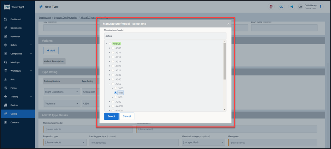Image resolution: width=331 pixels, height=149 pixels.
Task: Expand the A319 tree node
Action: coord(109,62)
